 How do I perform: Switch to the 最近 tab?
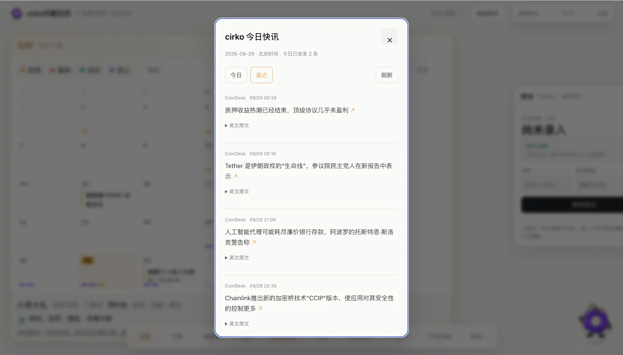click(x=262, y=75)
